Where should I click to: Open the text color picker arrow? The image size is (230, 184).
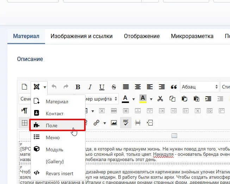point(133,99)
